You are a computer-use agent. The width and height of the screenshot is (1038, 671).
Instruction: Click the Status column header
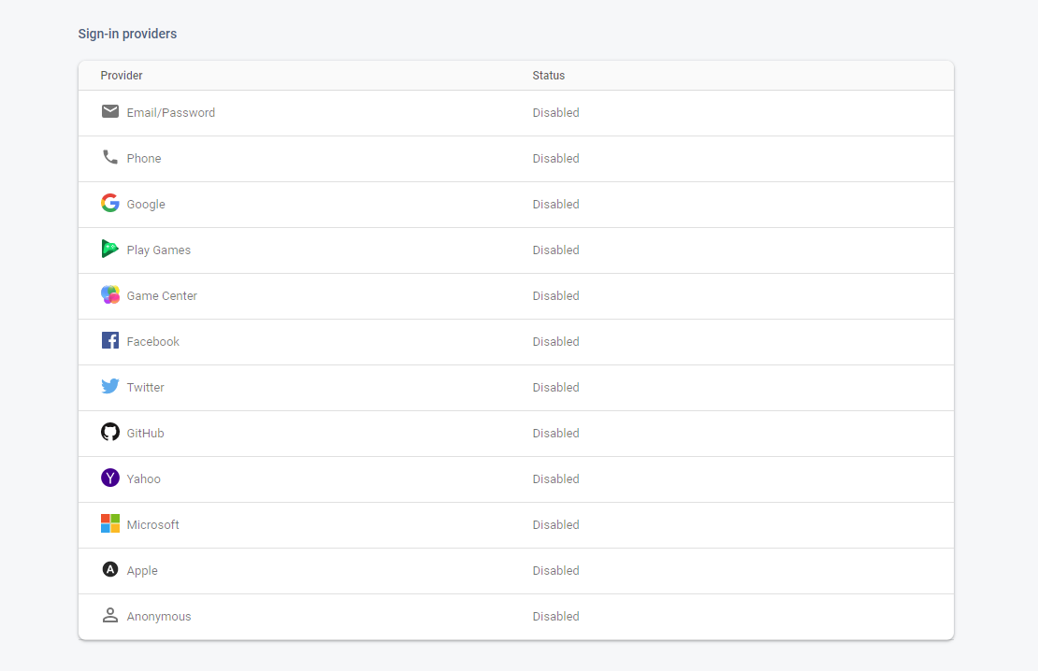pyautogui.click(x=548, y=76)
